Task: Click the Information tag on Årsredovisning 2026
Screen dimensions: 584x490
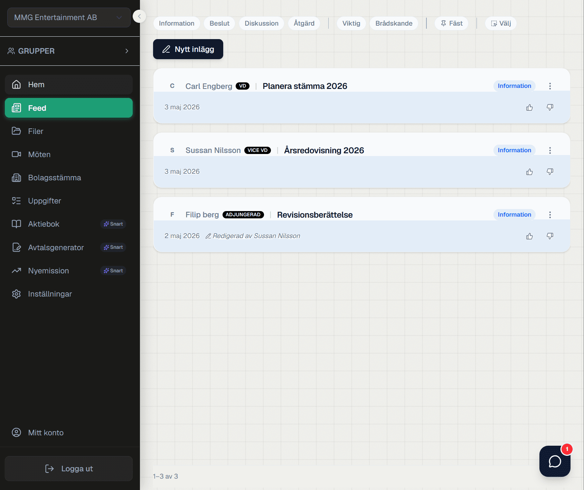Action: [514, 150]
